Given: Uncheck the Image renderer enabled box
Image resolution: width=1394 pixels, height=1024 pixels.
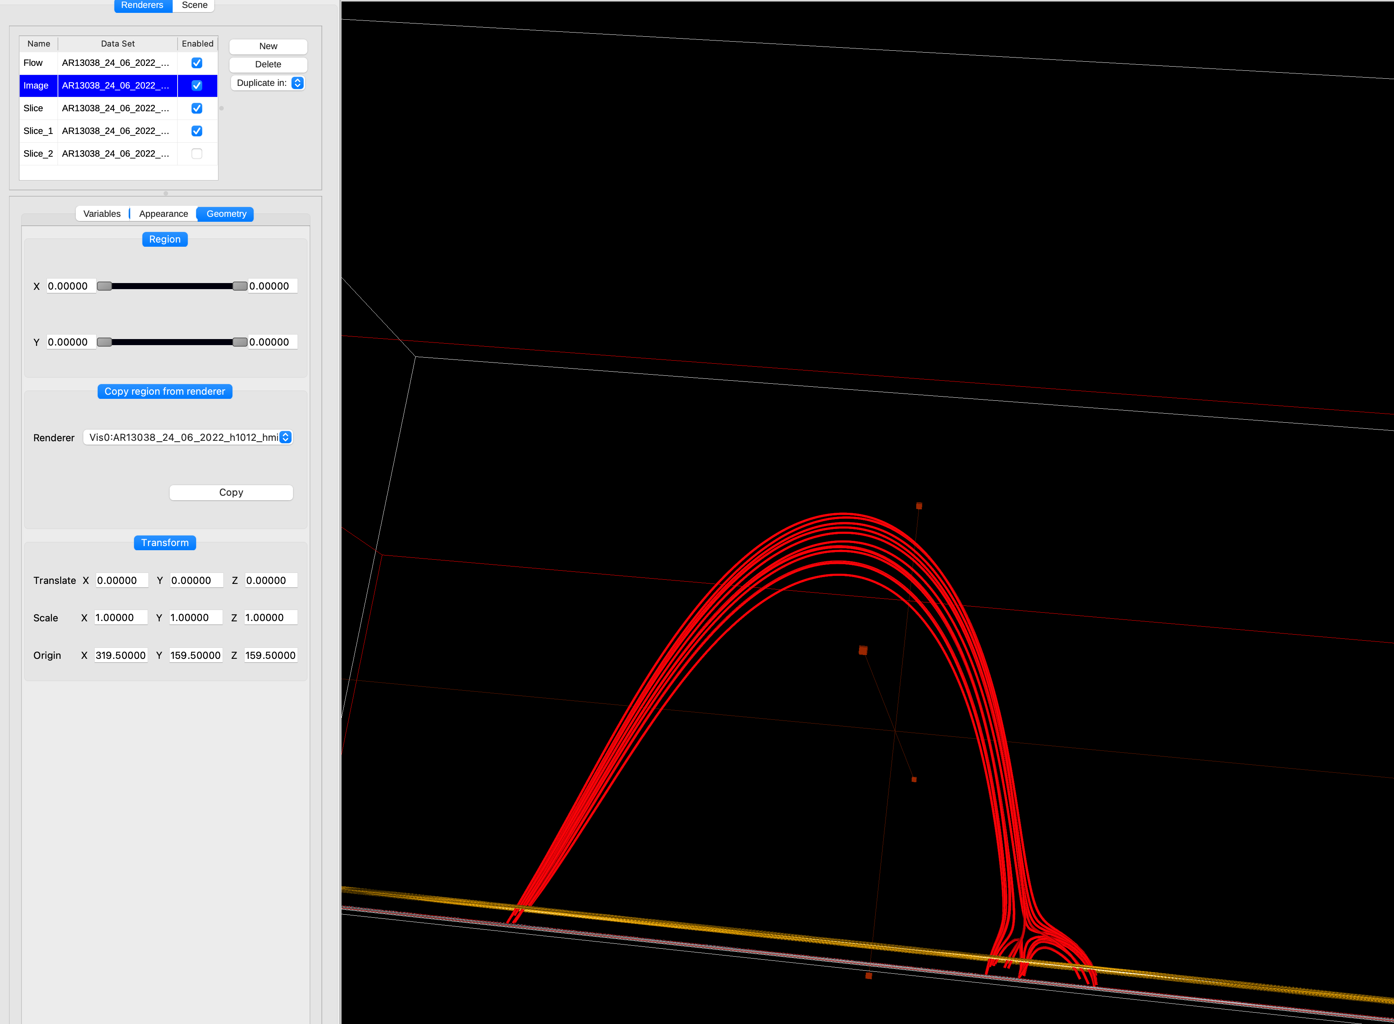Looking at the screenshot, I should (196, 86).
